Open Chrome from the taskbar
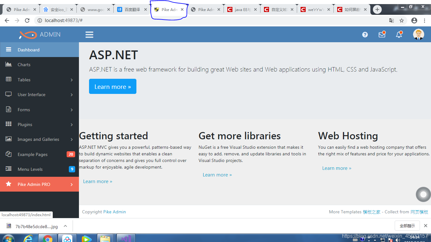The width and height of the screenshot is (431, 242). tap(48, 239)
